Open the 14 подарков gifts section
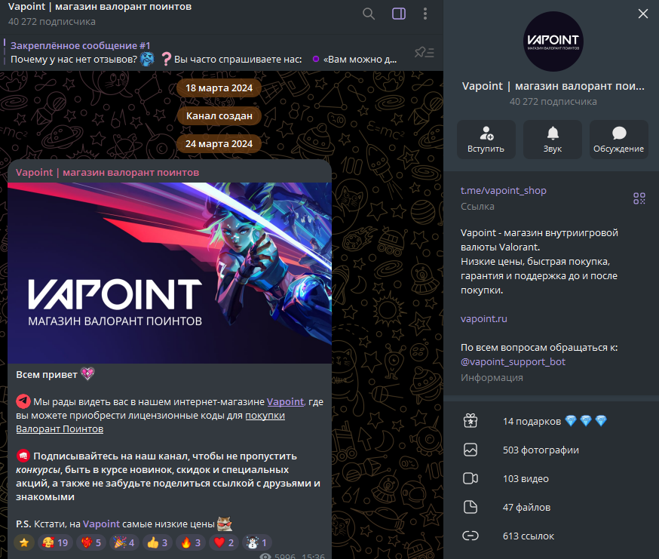The width and height of the screenshot is (659, 559). 551,421
